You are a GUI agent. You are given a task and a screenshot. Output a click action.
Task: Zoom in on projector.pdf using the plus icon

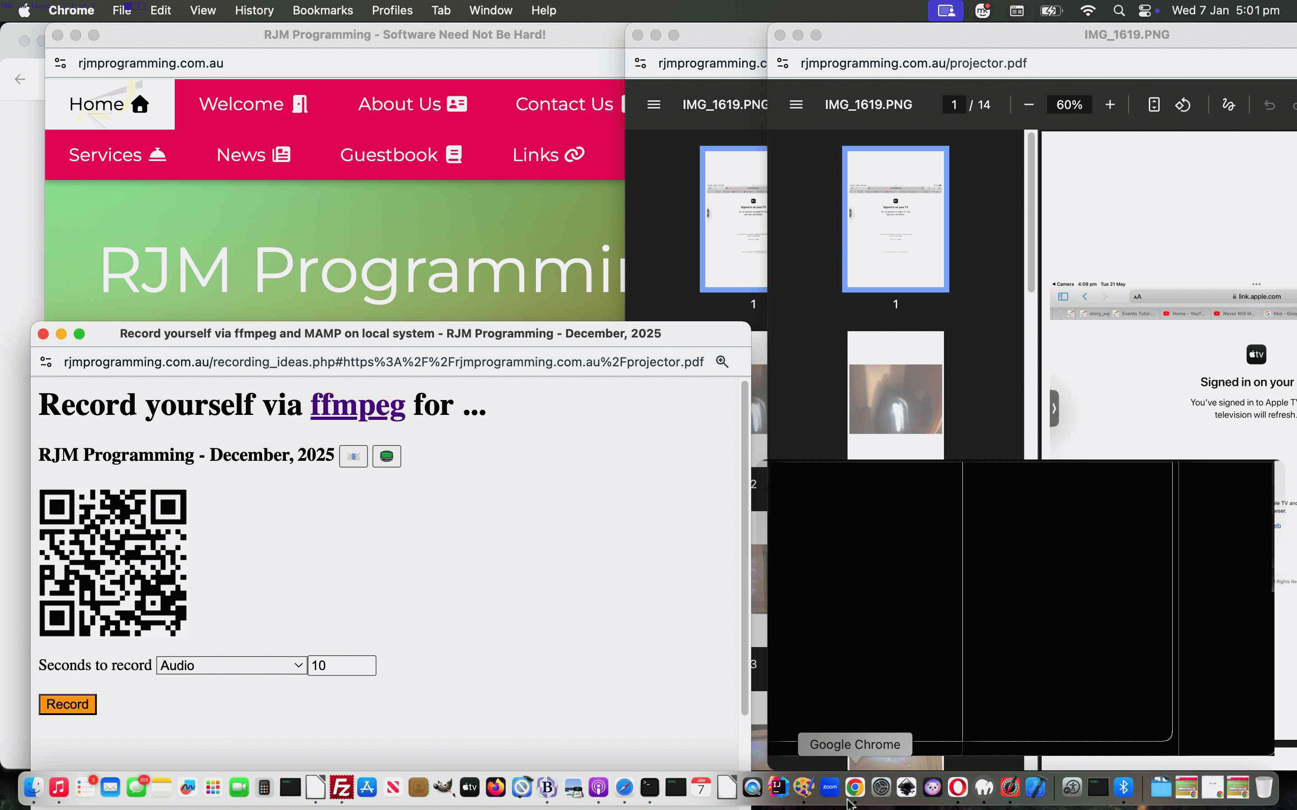1110,104
